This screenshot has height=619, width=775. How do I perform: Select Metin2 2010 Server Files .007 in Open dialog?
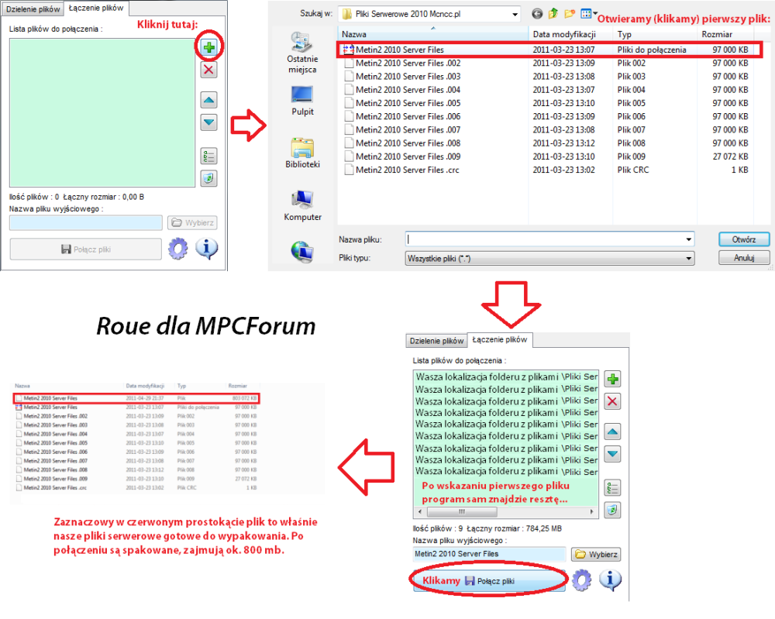tap(546, 130)
